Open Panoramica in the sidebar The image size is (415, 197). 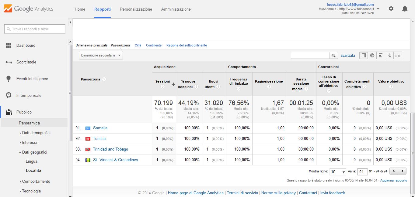tap(29, 123)
